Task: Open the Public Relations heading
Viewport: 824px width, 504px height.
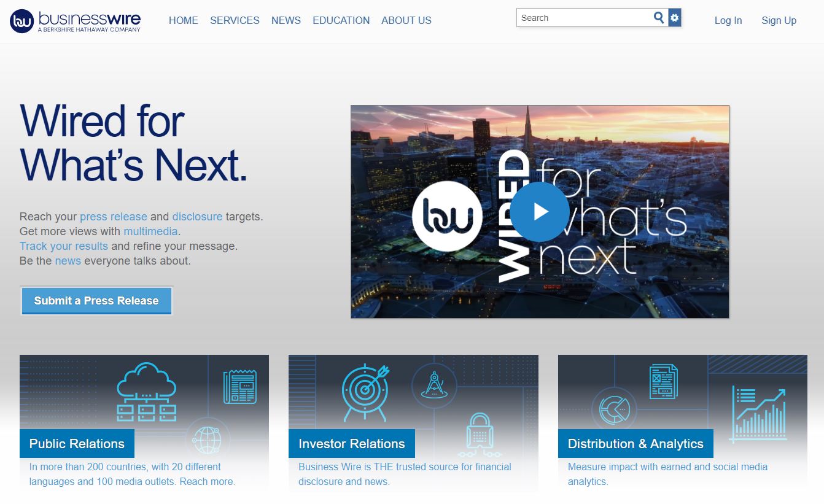Action: 77,444
